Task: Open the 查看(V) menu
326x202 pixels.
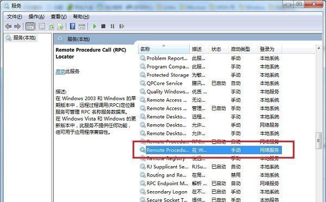Action: (59, 17)
